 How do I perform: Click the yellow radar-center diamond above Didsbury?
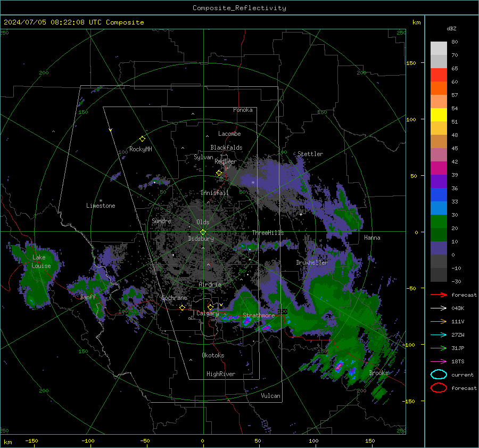[203, 232]
